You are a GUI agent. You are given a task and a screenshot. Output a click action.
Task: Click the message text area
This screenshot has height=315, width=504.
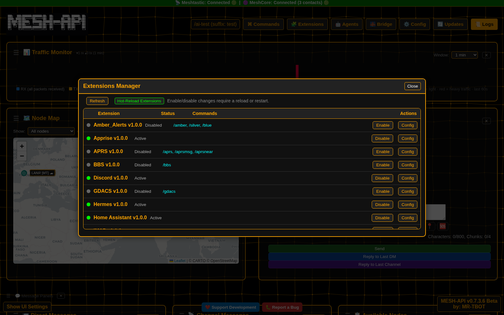click(x=436, y=212)
